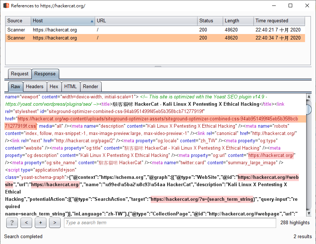Click the Host column sort arrow
316x244 pixels.
(92, 21)
